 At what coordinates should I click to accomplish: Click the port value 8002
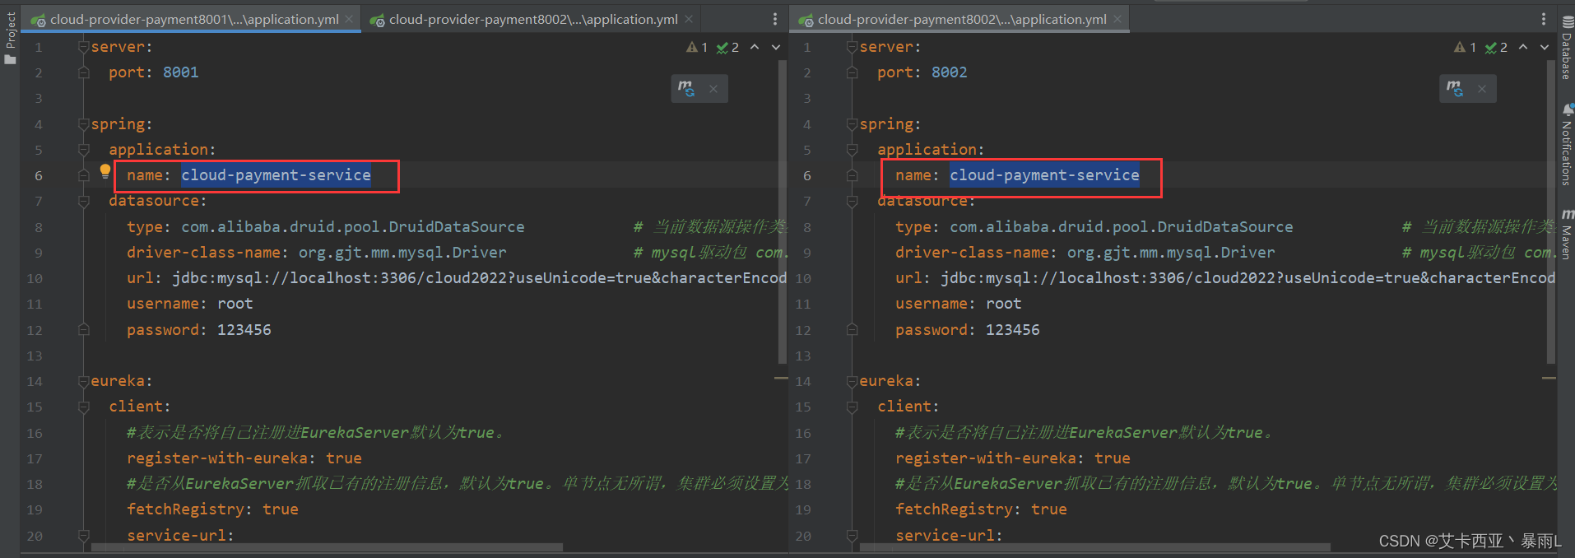pyautogui.click(x=949, y=72)
